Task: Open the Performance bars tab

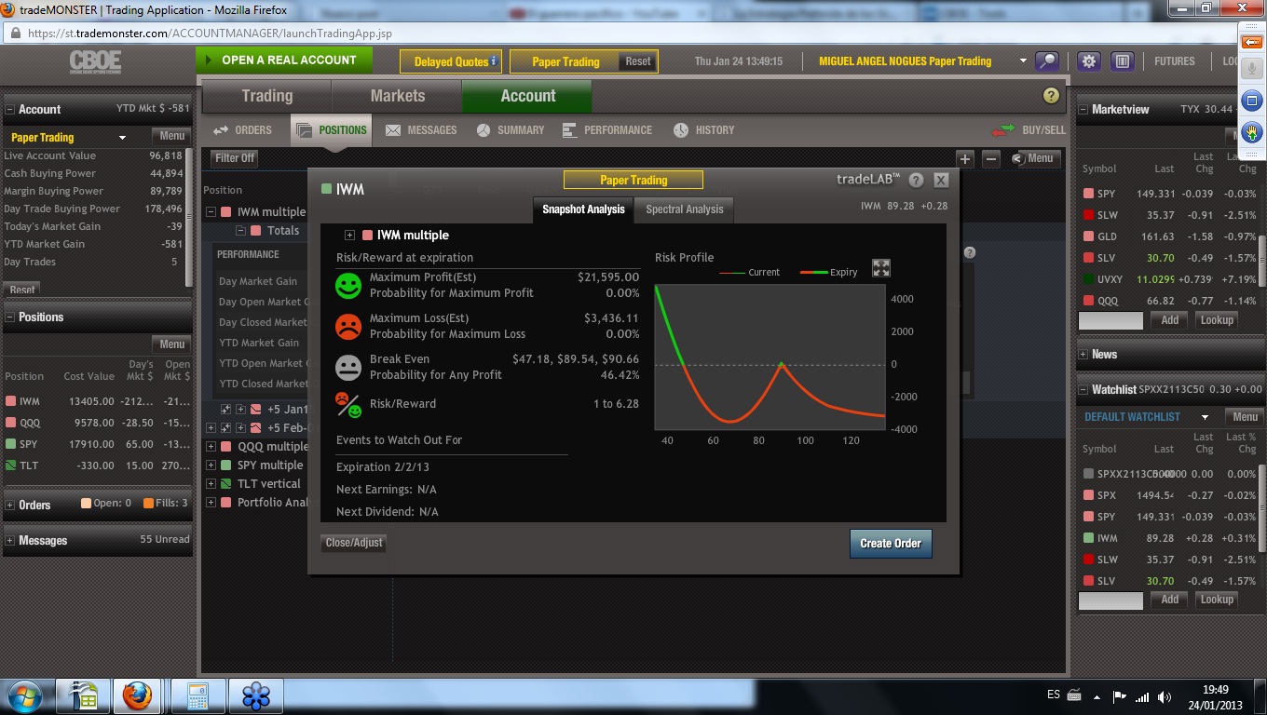Action: 570,130
